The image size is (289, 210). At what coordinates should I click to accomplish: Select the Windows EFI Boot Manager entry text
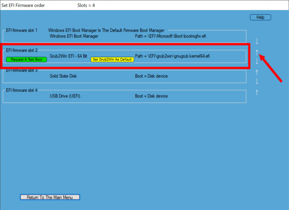point(74,36)
